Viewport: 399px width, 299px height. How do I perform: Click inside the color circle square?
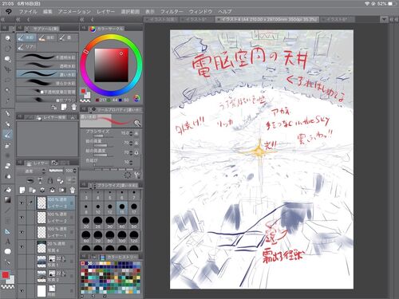(112, 65)
